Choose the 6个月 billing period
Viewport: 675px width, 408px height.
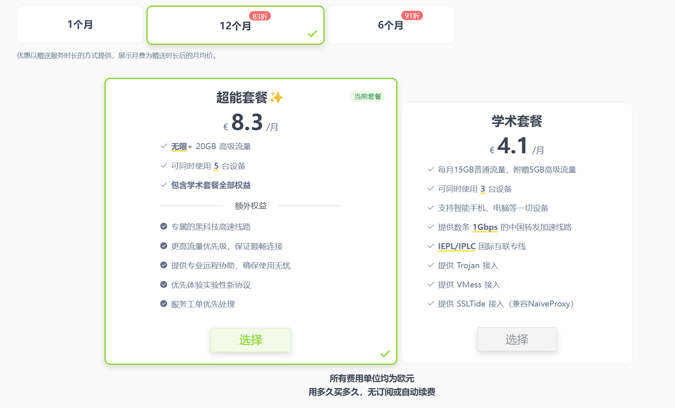391,25
